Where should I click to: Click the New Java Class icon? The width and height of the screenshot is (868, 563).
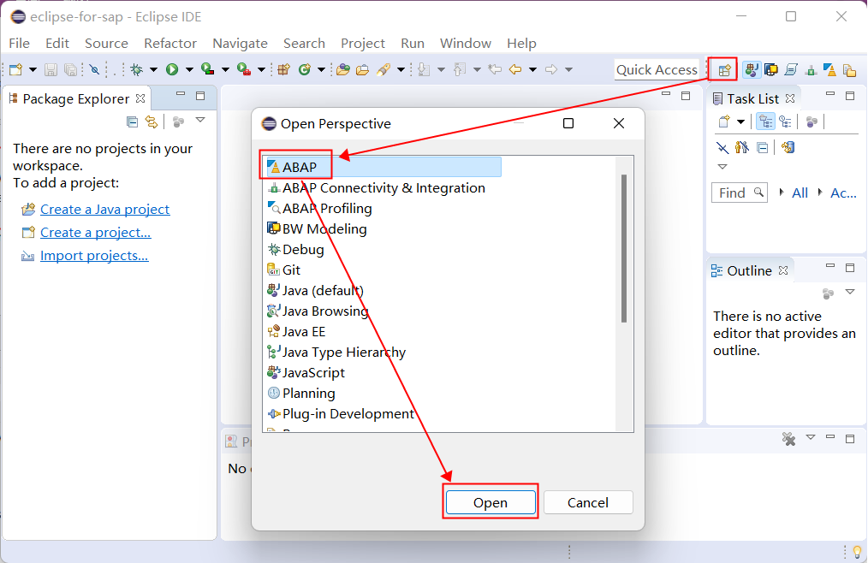(304, 69)
